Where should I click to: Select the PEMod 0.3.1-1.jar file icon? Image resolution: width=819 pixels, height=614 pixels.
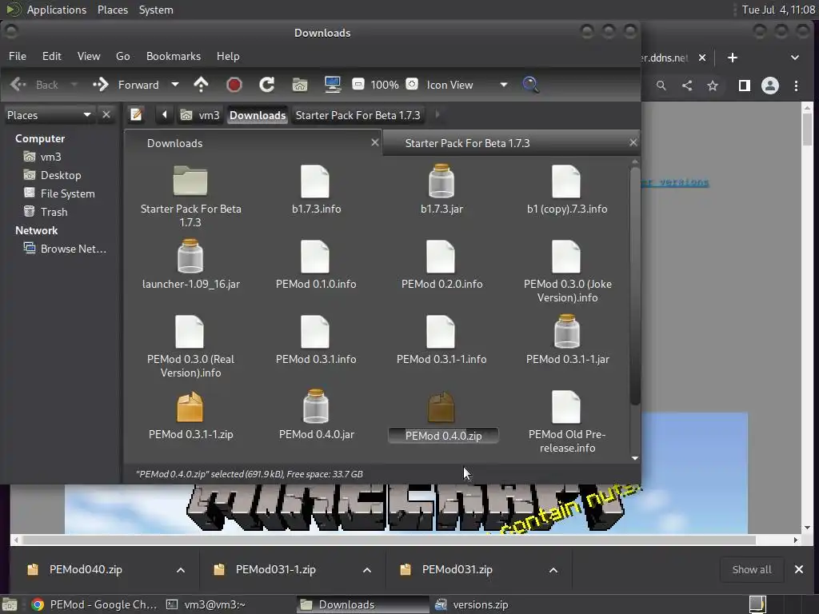point(567,331)
